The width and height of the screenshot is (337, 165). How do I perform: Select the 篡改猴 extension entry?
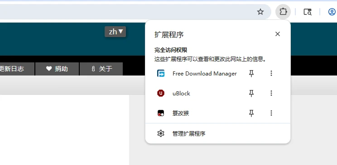pos(181,113)
